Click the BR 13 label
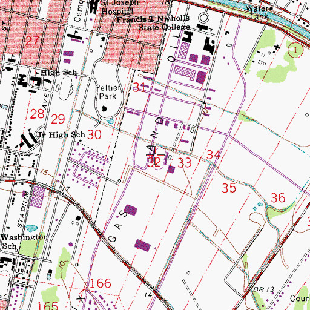 click(263, 289)
